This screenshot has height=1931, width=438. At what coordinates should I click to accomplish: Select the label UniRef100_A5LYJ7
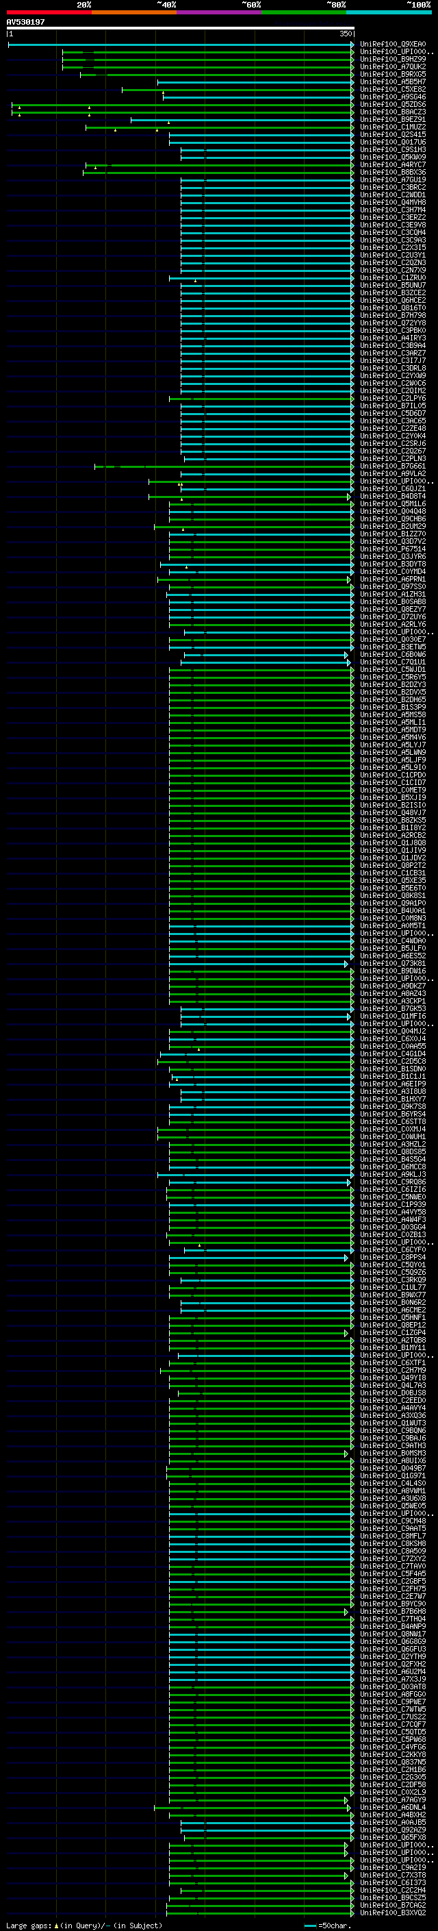click(393, 745)
